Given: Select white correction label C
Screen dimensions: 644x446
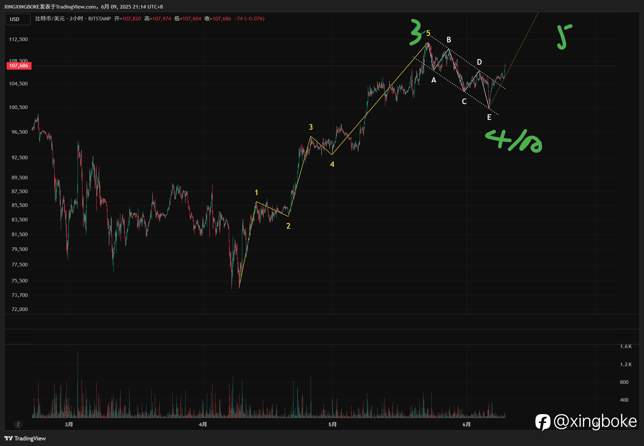Looking at the screenshot, I should pos(464,101).
